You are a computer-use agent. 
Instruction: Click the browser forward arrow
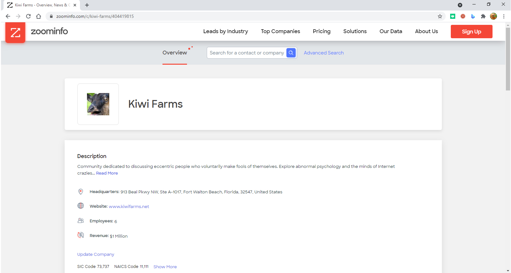[18, 16]
